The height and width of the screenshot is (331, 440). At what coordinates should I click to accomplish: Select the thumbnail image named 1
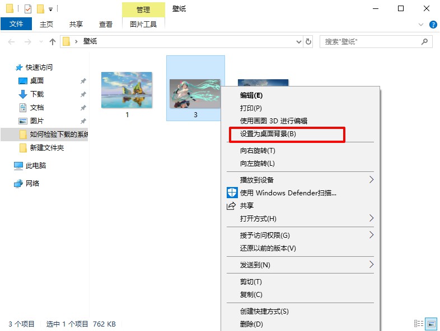[x=127, y=90]
